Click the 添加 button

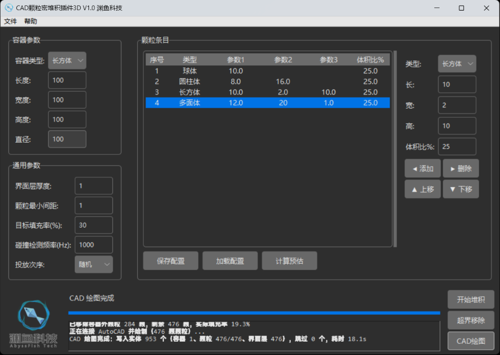(423, 168)
